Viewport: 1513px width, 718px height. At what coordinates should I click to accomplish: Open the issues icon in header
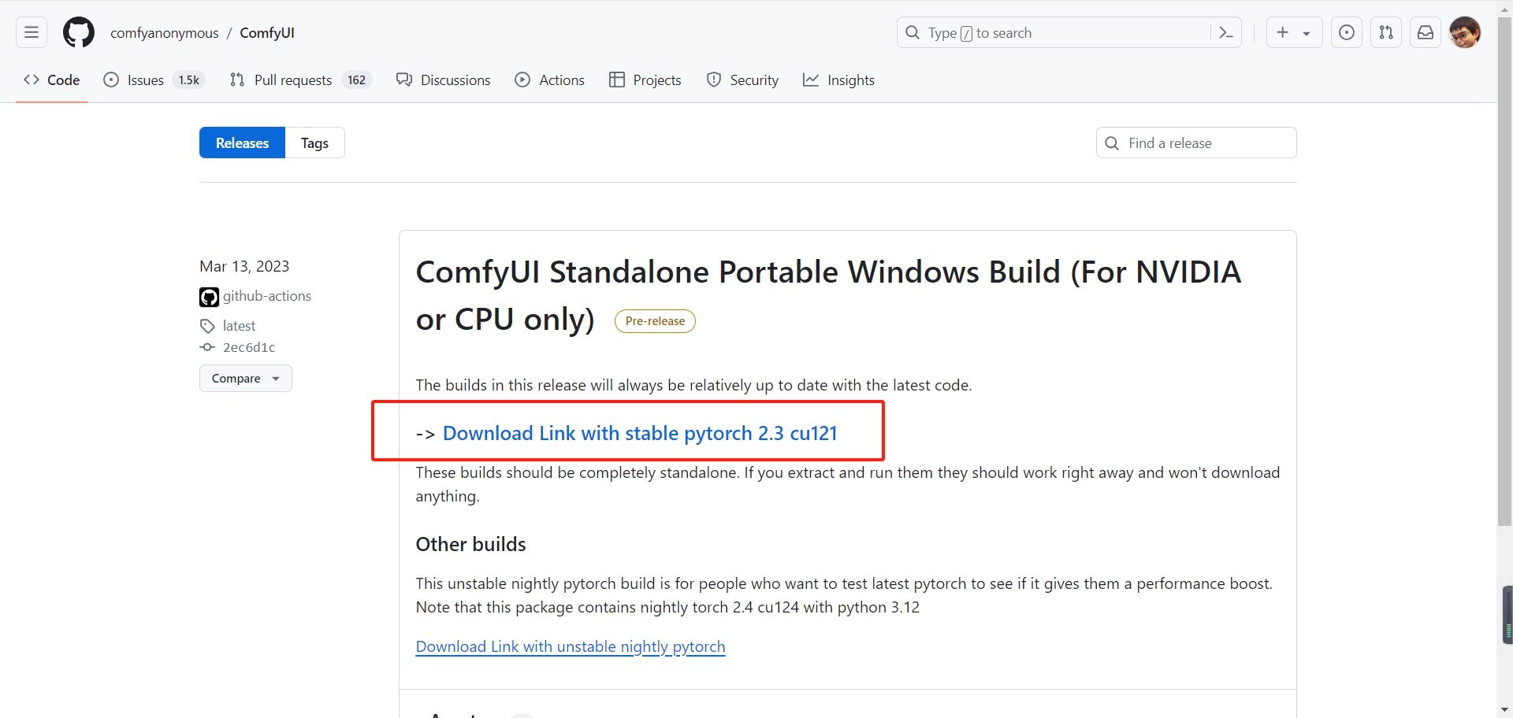point(1347,32)
